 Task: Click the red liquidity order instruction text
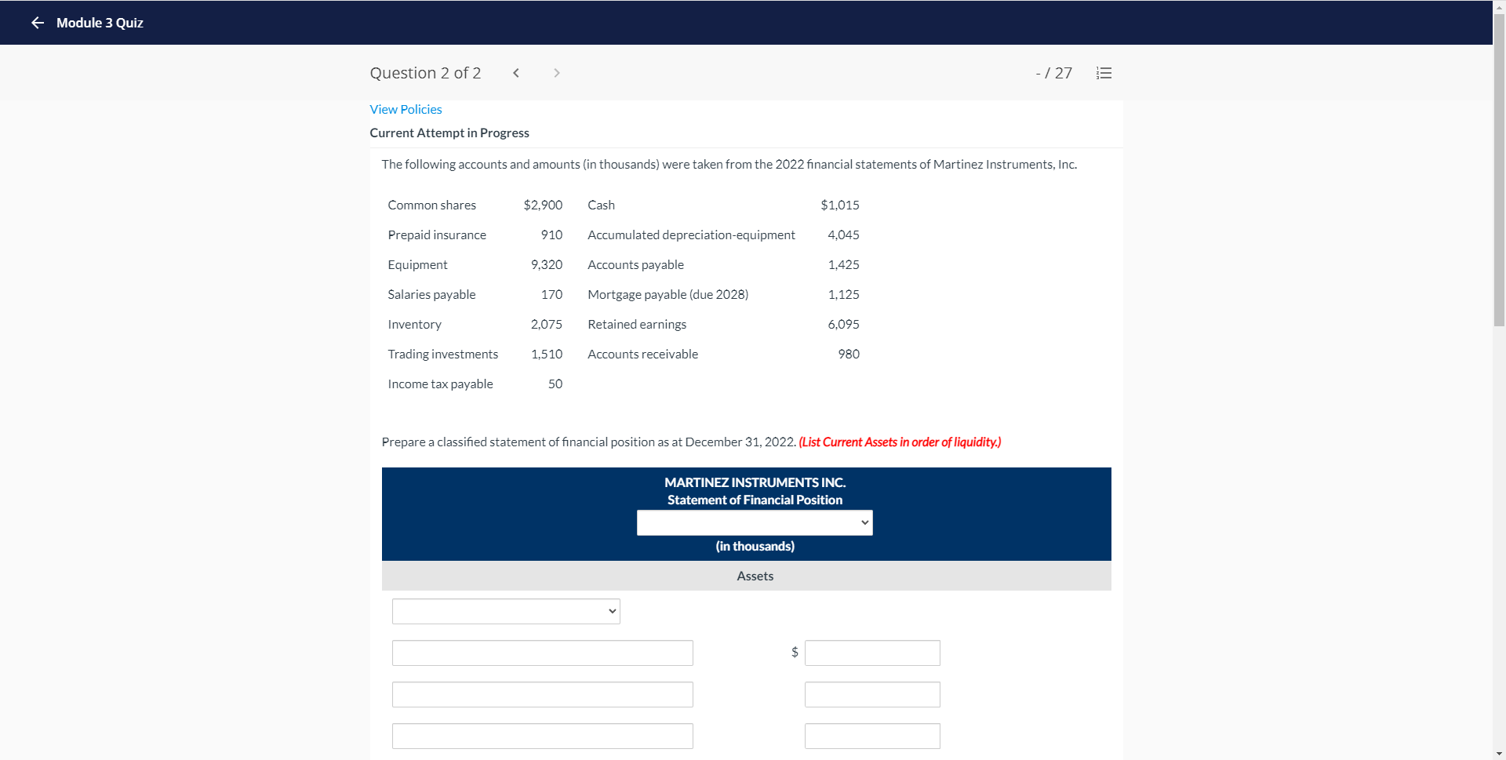click(900, 442)
